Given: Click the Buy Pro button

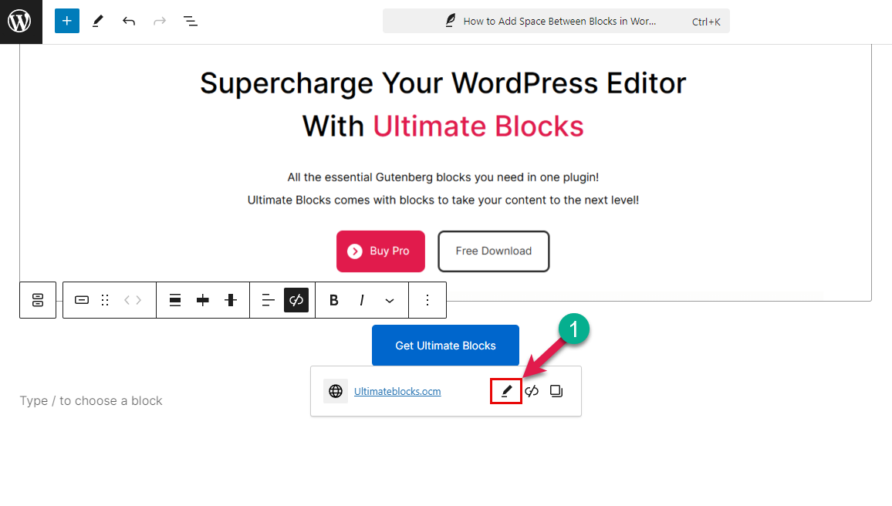Looking at the screenshot, I should 380,251.
